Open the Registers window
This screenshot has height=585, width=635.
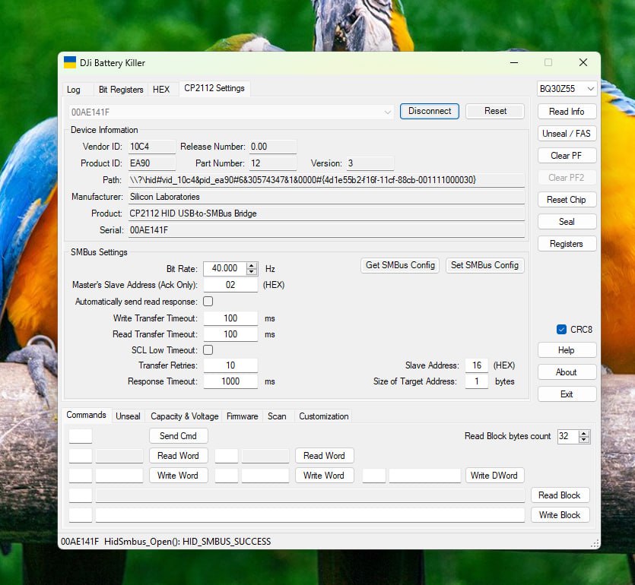567,243
